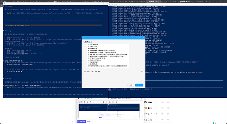Open the three-dot more menu in chat header
Viewport: 227px width, 124px height.
click(x=142, y=42)
